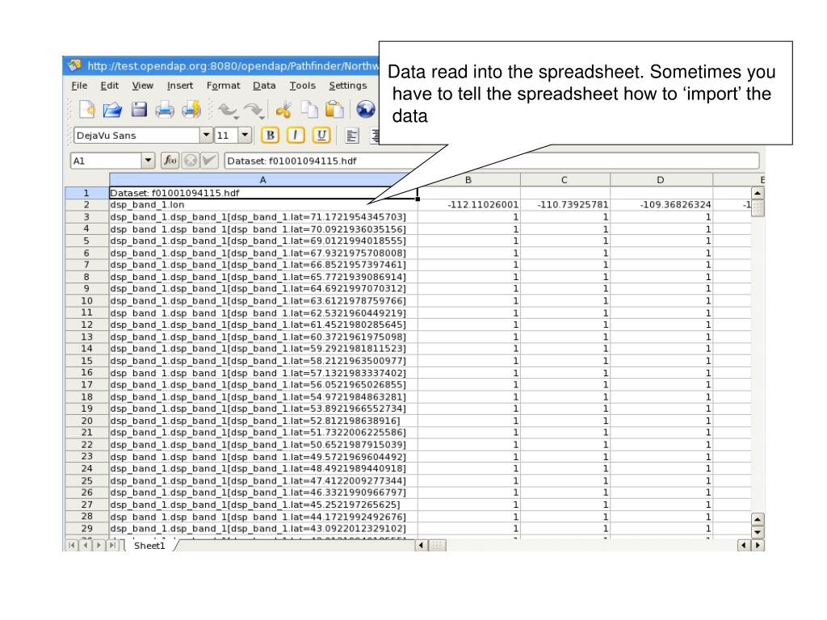Open the font name dropdown
Viewport: 827px width, 620px height.
coord(206,136)
